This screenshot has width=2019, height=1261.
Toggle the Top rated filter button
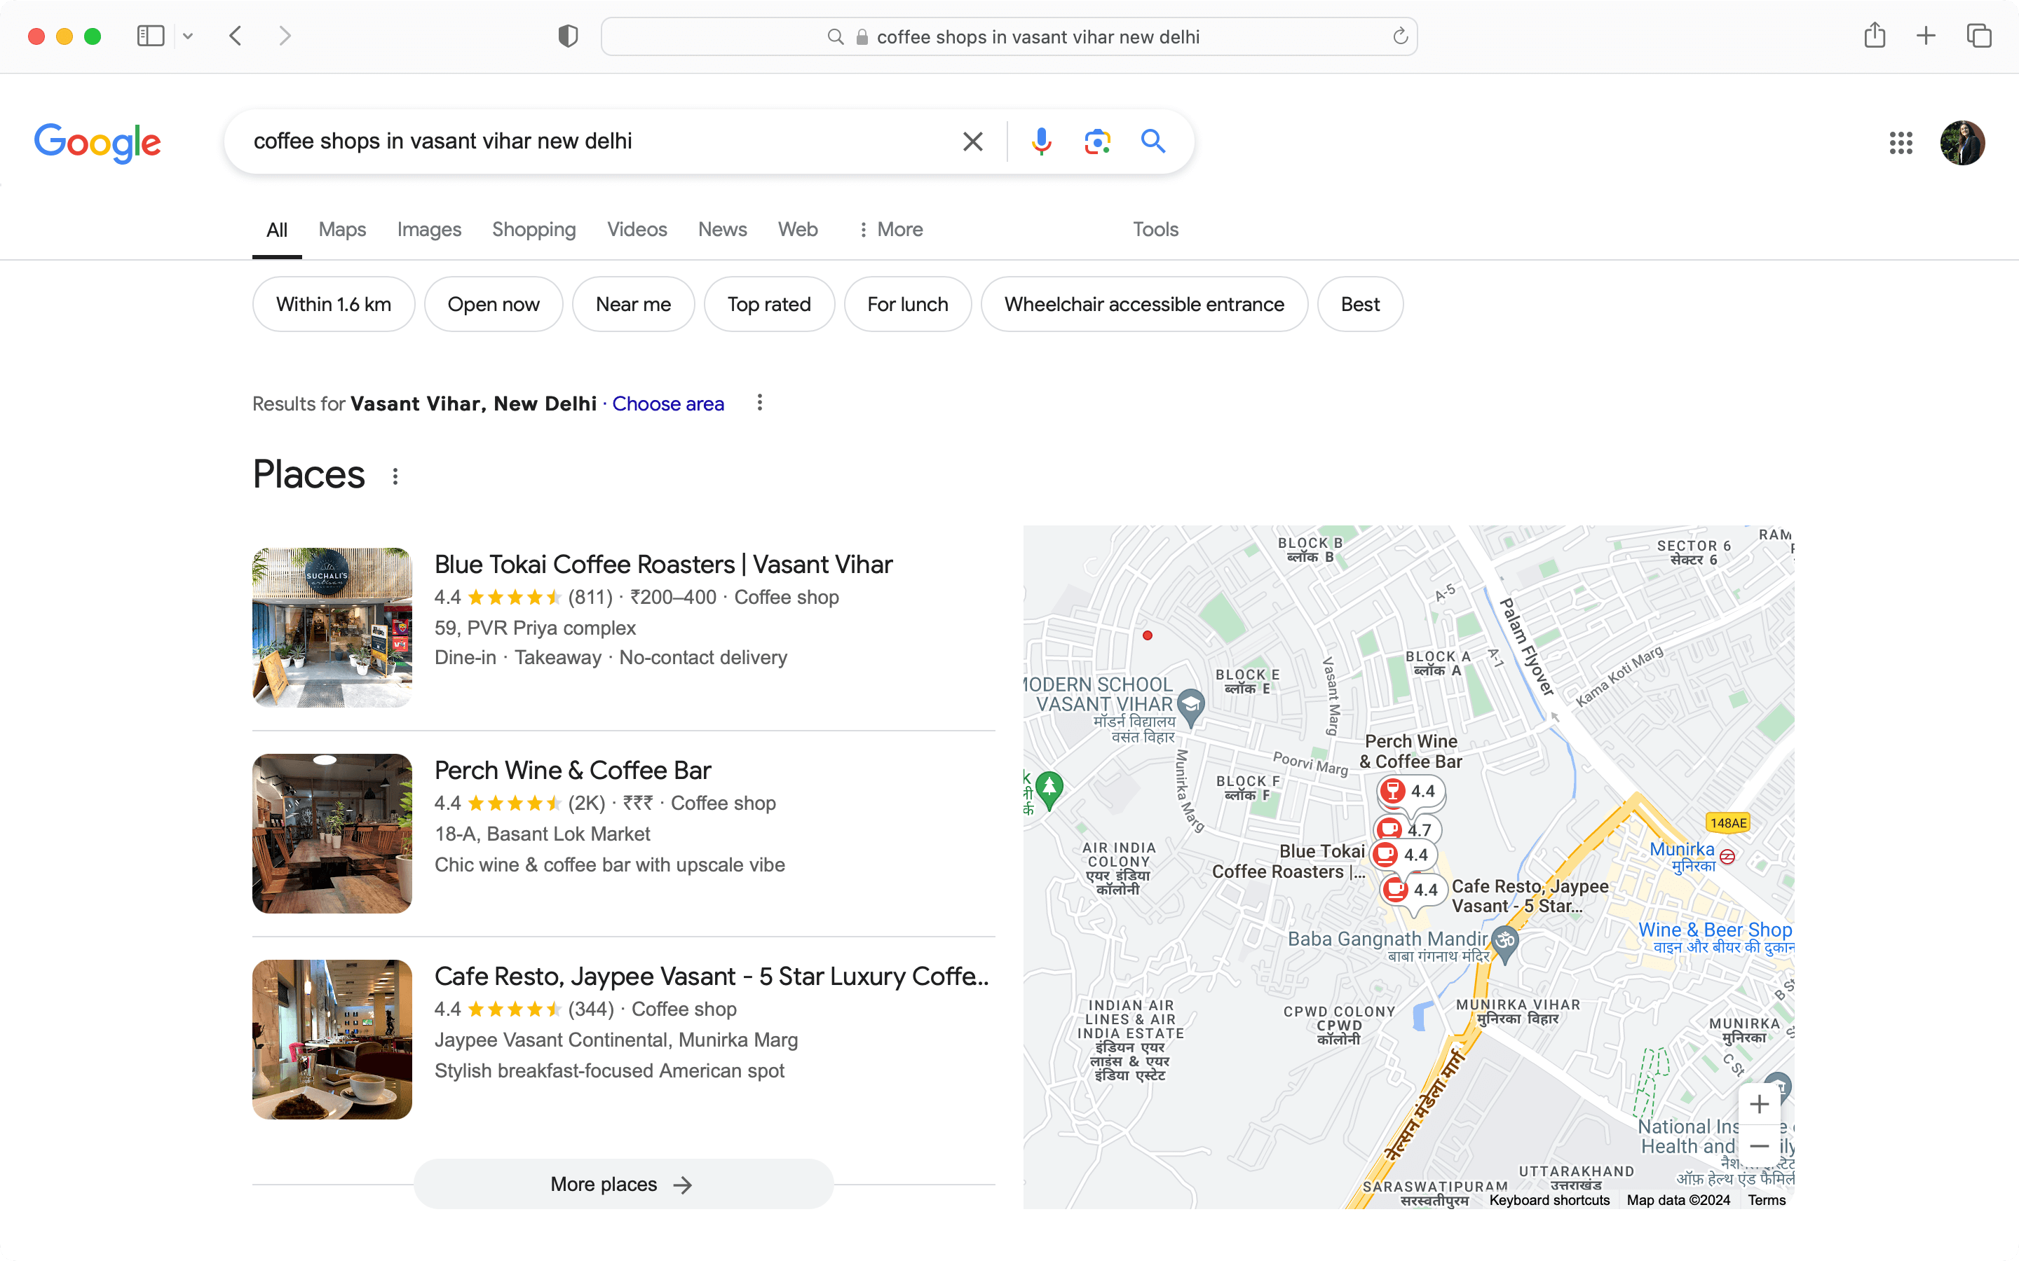[769, 303]
